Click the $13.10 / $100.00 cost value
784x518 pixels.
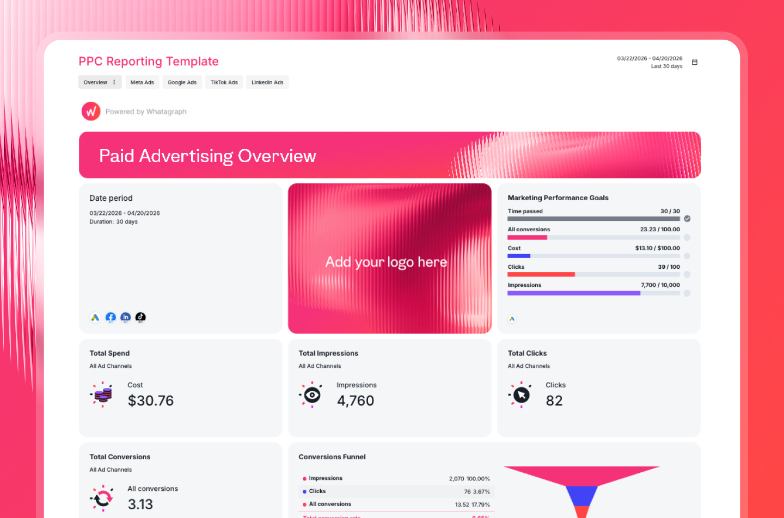(x=658, y=248)
